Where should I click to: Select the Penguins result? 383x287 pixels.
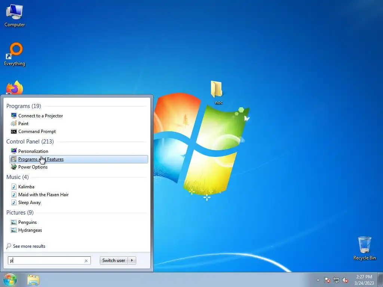point(79,222)
